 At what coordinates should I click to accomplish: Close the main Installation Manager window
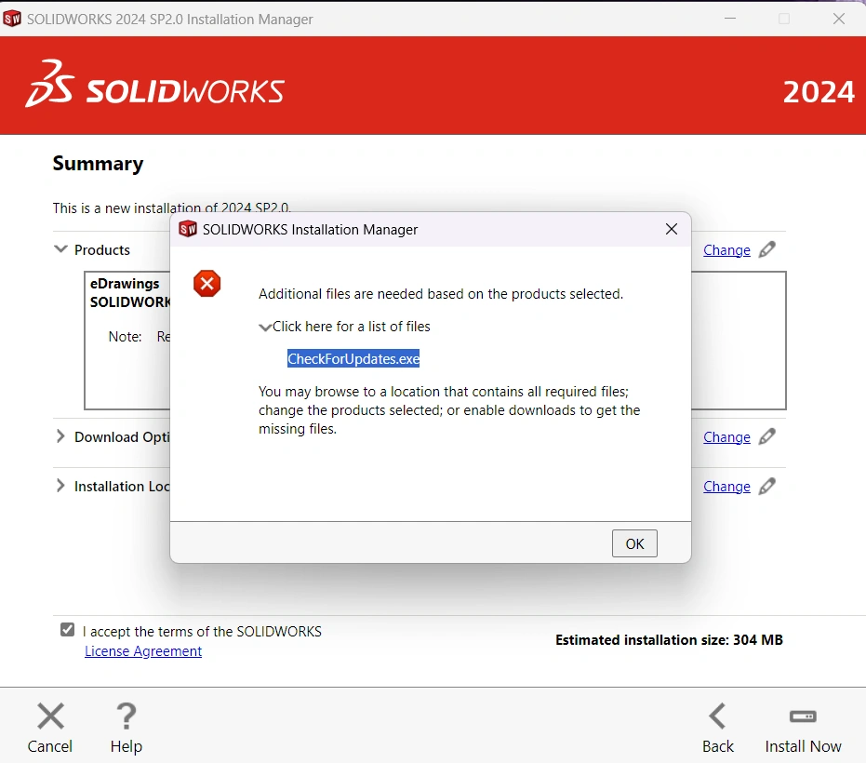[839, 19]
